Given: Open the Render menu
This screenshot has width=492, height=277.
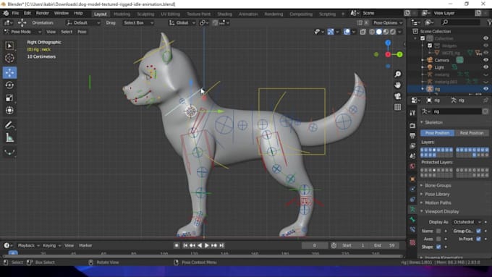Looking at the screenshot, I should [43, 13].
